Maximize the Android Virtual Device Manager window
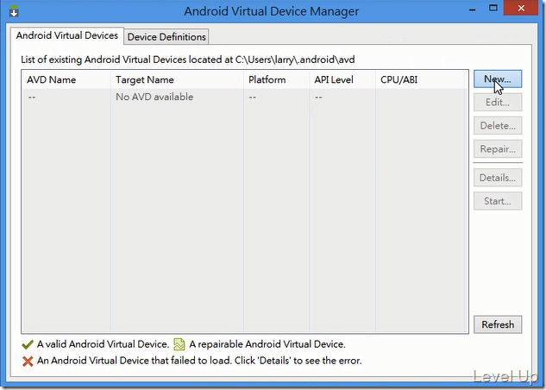 [x=493, y=8]
